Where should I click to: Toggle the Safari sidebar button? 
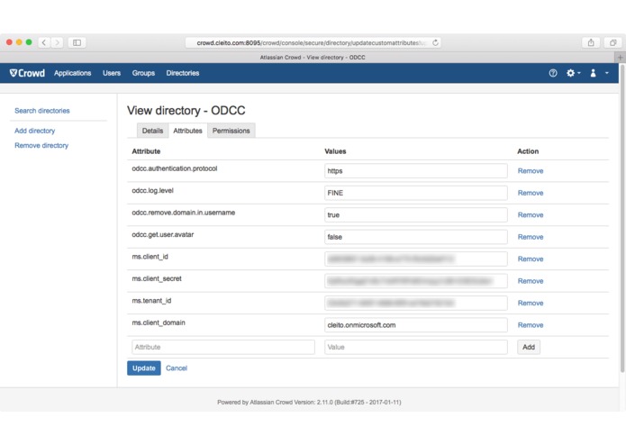click(x=77, y=42)
